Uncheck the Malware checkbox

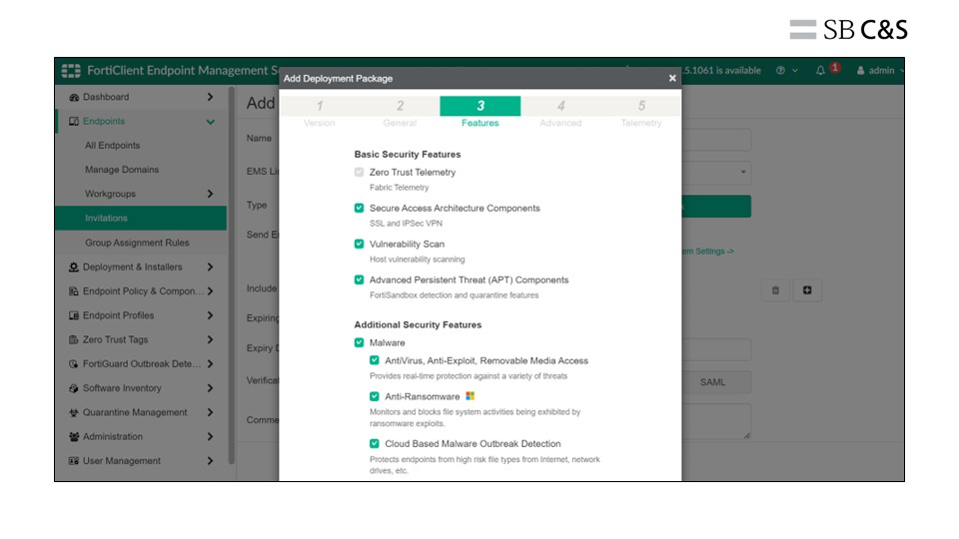pyautogui.click(x=359, y=342)
